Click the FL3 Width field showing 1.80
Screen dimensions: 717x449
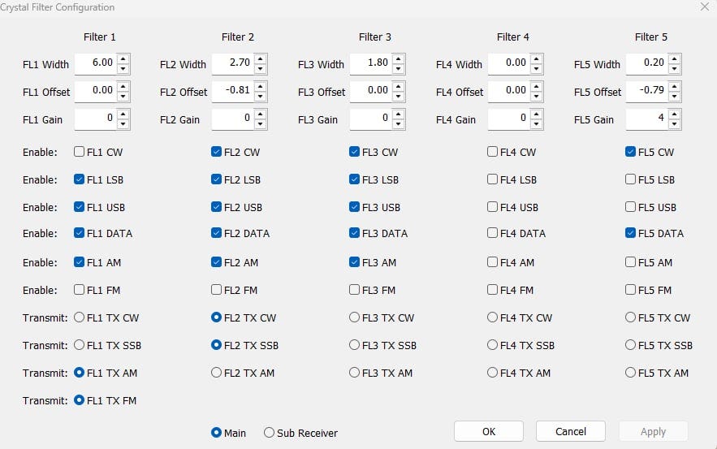click(371, 63)
